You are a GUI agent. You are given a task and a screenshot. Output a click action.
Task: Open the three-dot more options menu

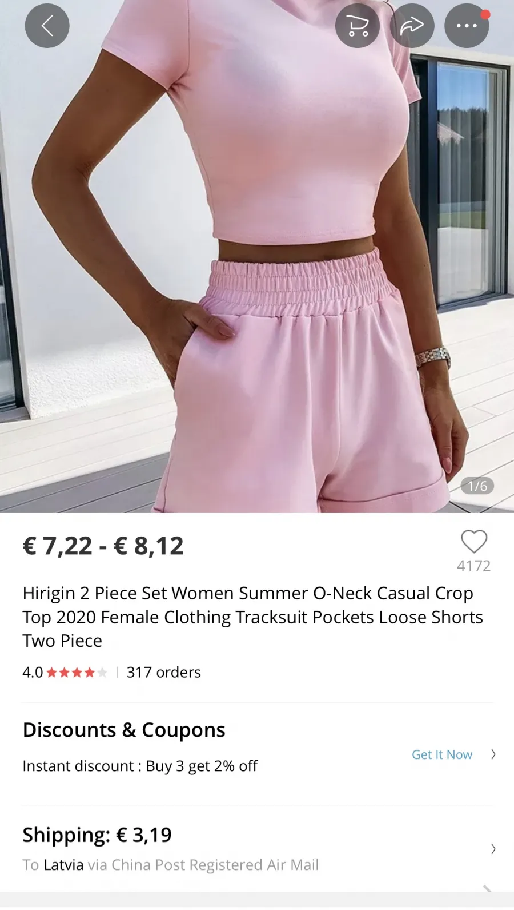467,26
